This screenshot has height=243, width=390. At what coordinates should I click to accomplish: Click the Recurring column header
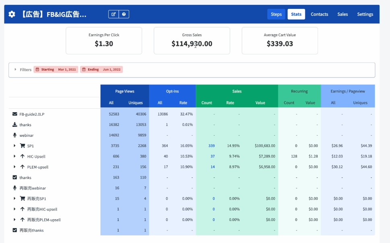coord(299,91)
